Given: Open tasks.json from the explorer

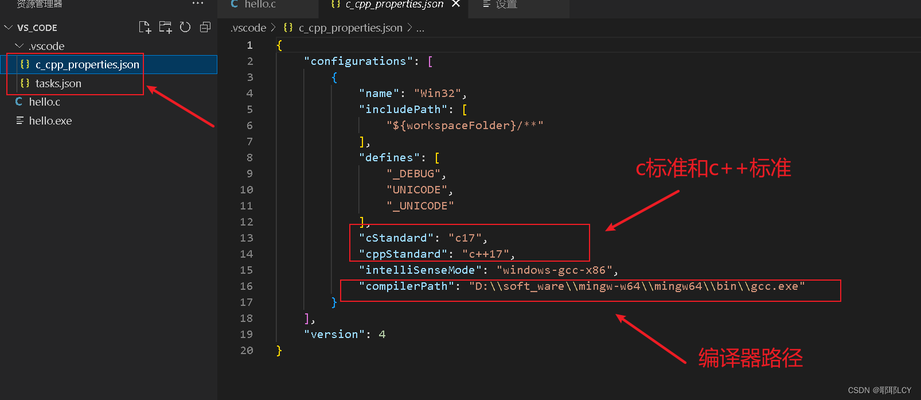Looking at the screenshot, I should coord(58,83).
